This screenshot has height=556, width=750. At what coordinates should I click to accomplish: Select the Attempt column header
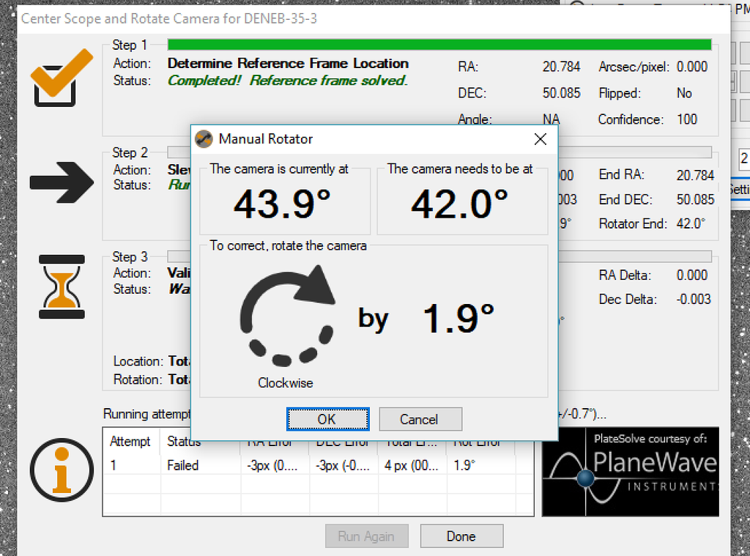[x=130, y=442]
